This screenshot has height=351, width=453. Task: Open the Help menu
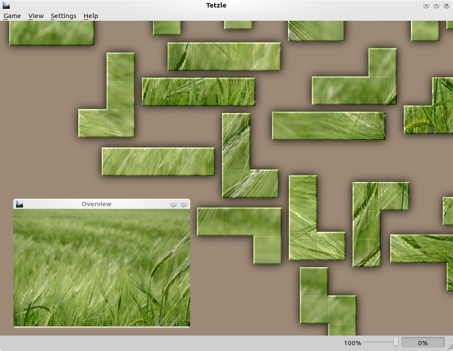pyautogui.click(x=91, y=16)
